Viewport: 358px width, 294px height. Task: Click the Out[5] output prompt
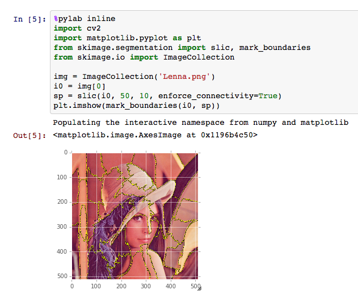pyautogui.click(x=30, y=136)
